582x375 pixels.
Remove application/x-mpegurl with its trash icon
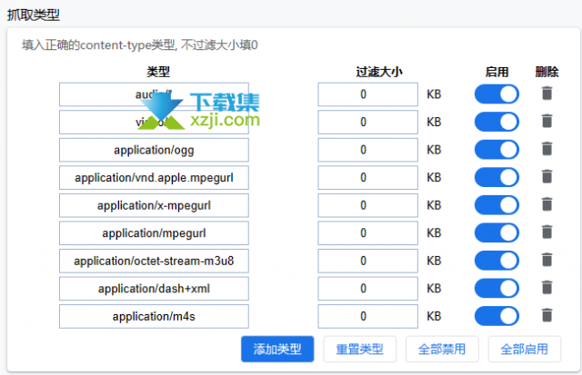pos(547,204)
